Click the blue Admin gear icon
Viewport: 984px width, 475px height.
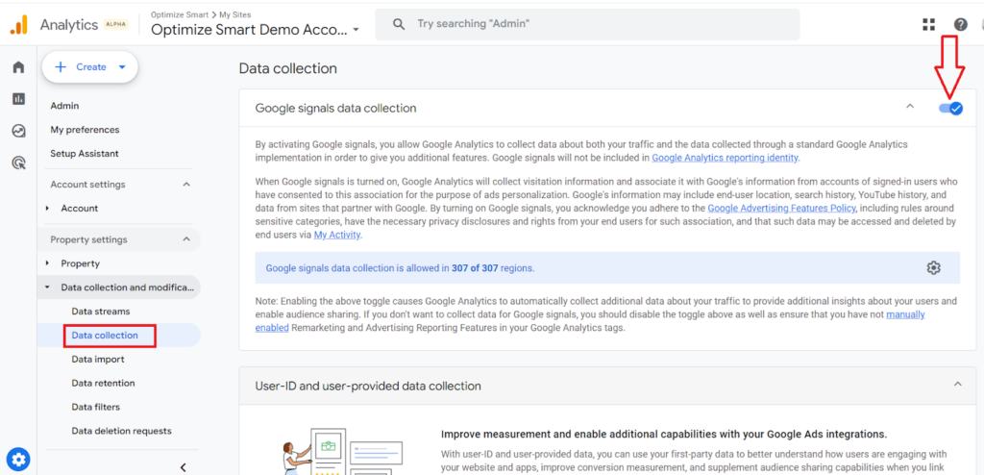[19, 459]
